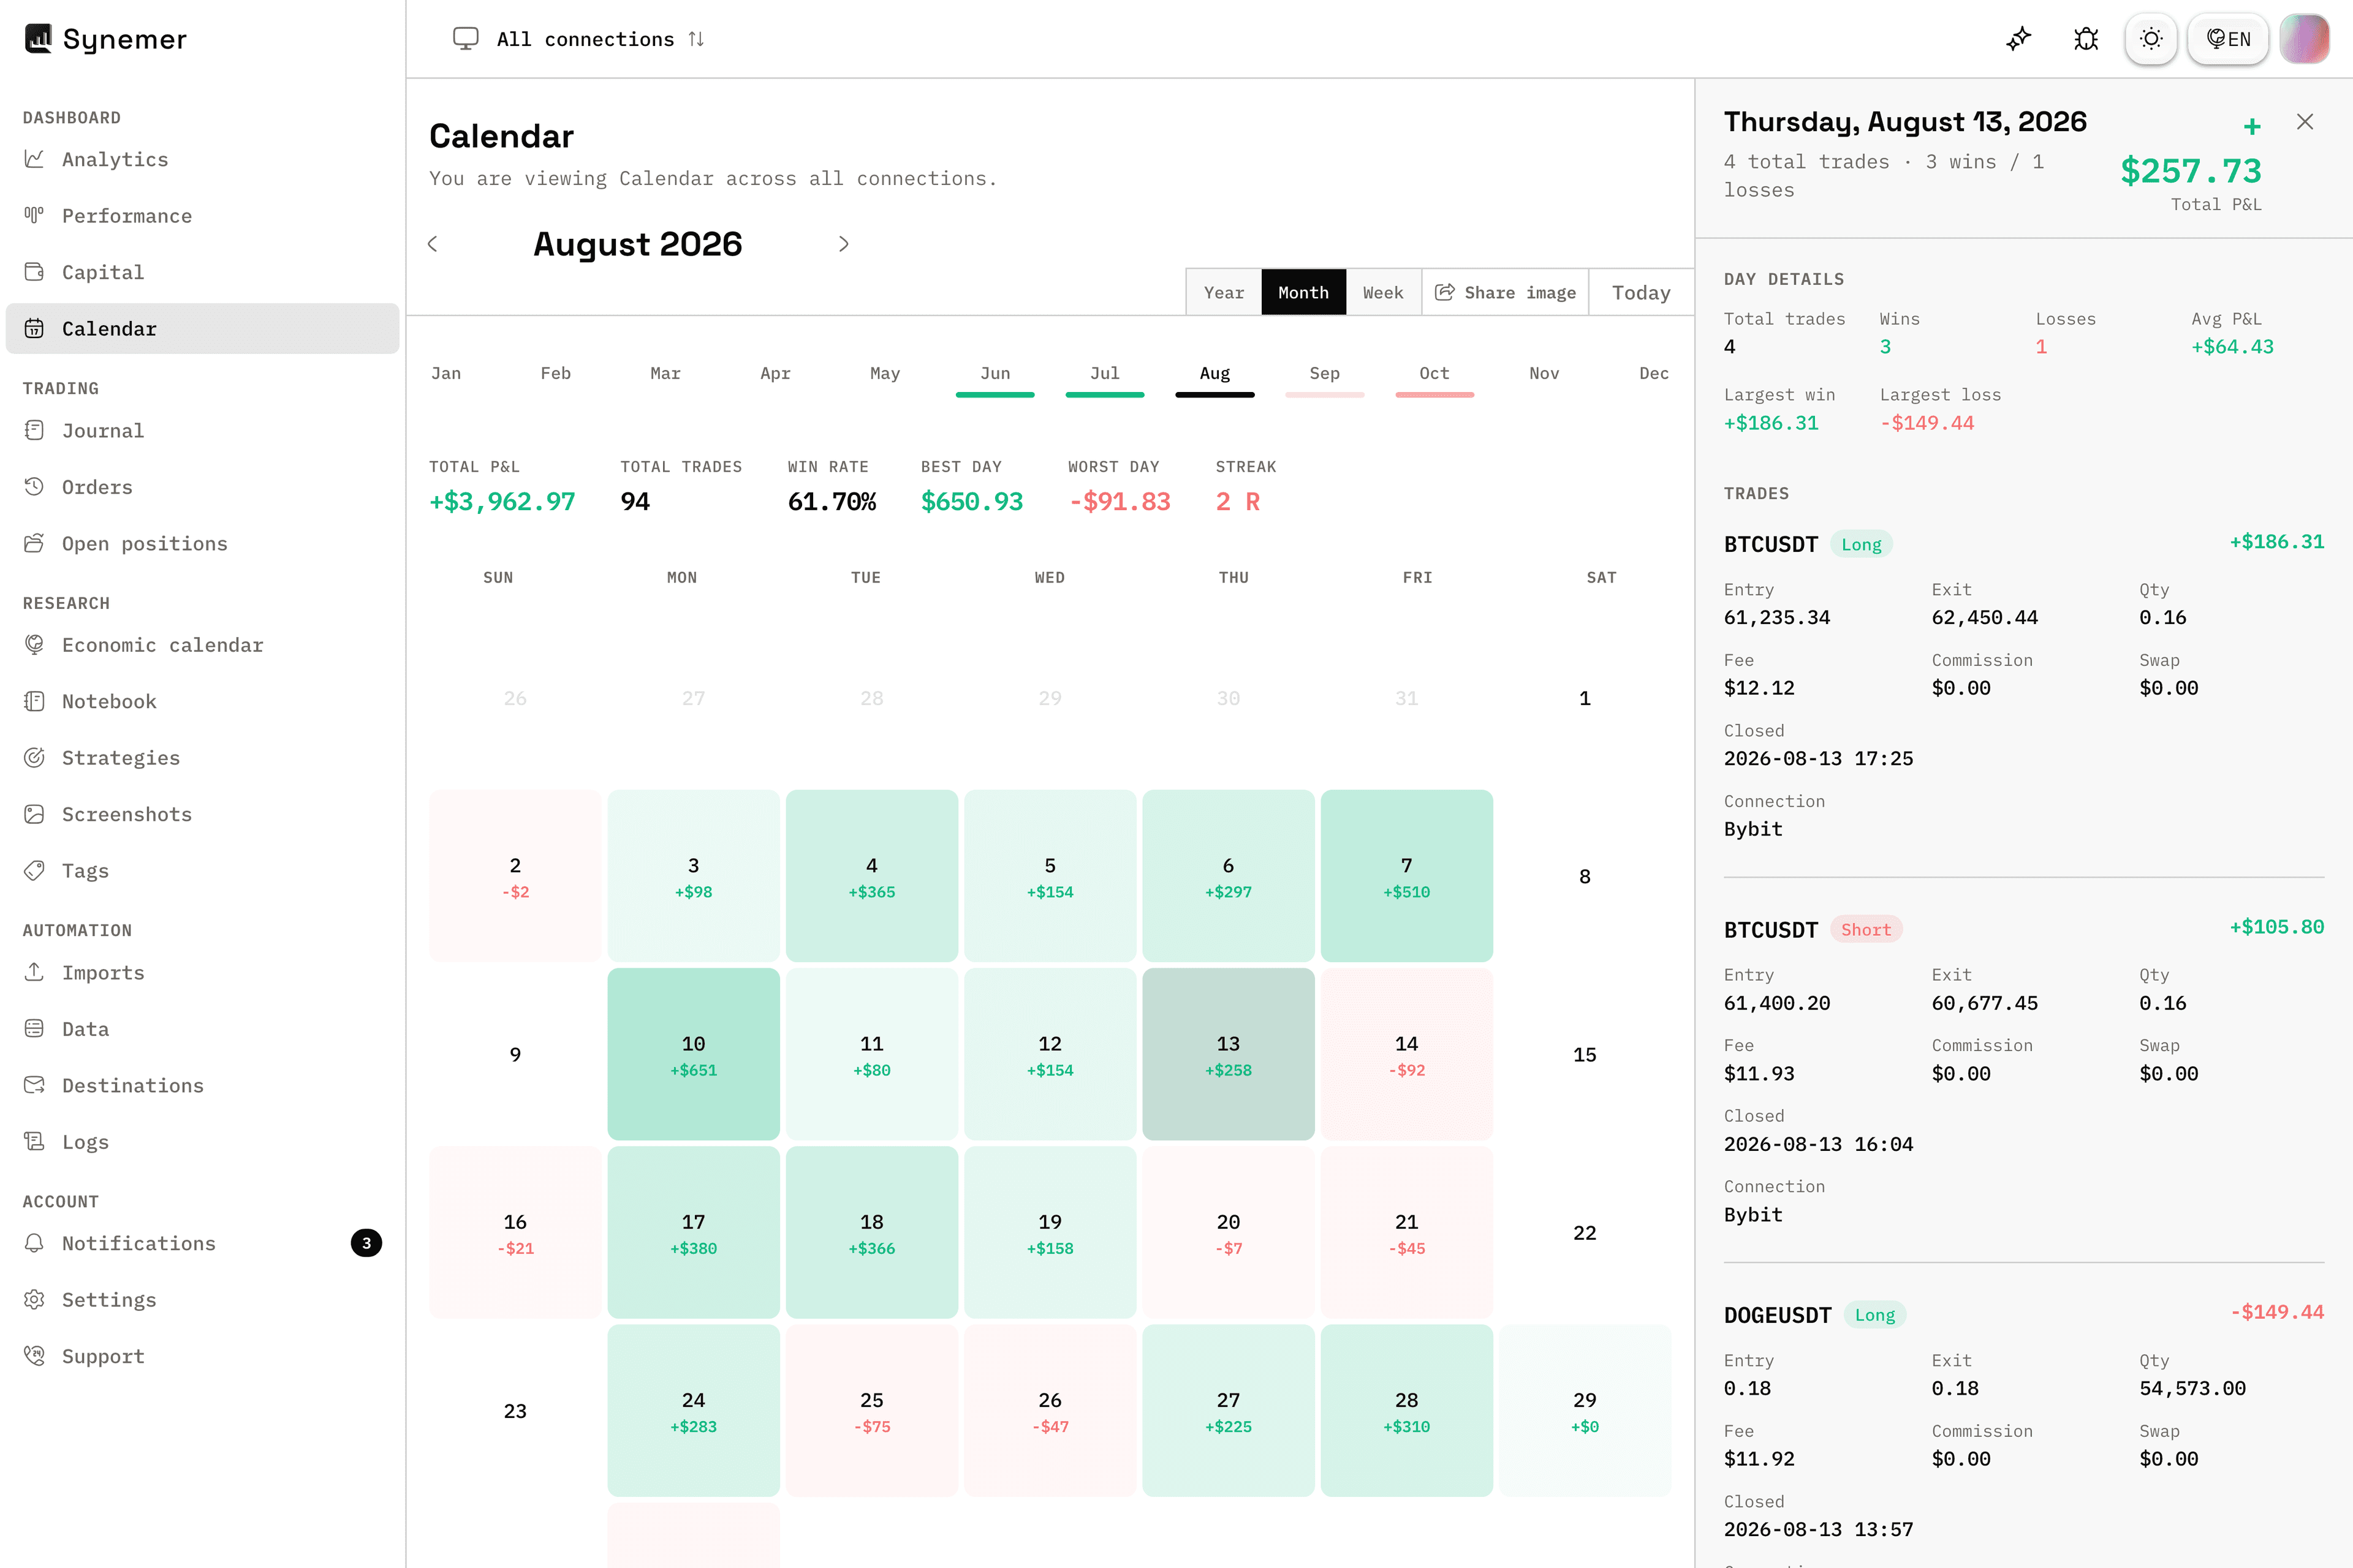
Task: Select the Sep month tab
Action: [x=1325, y=373]
